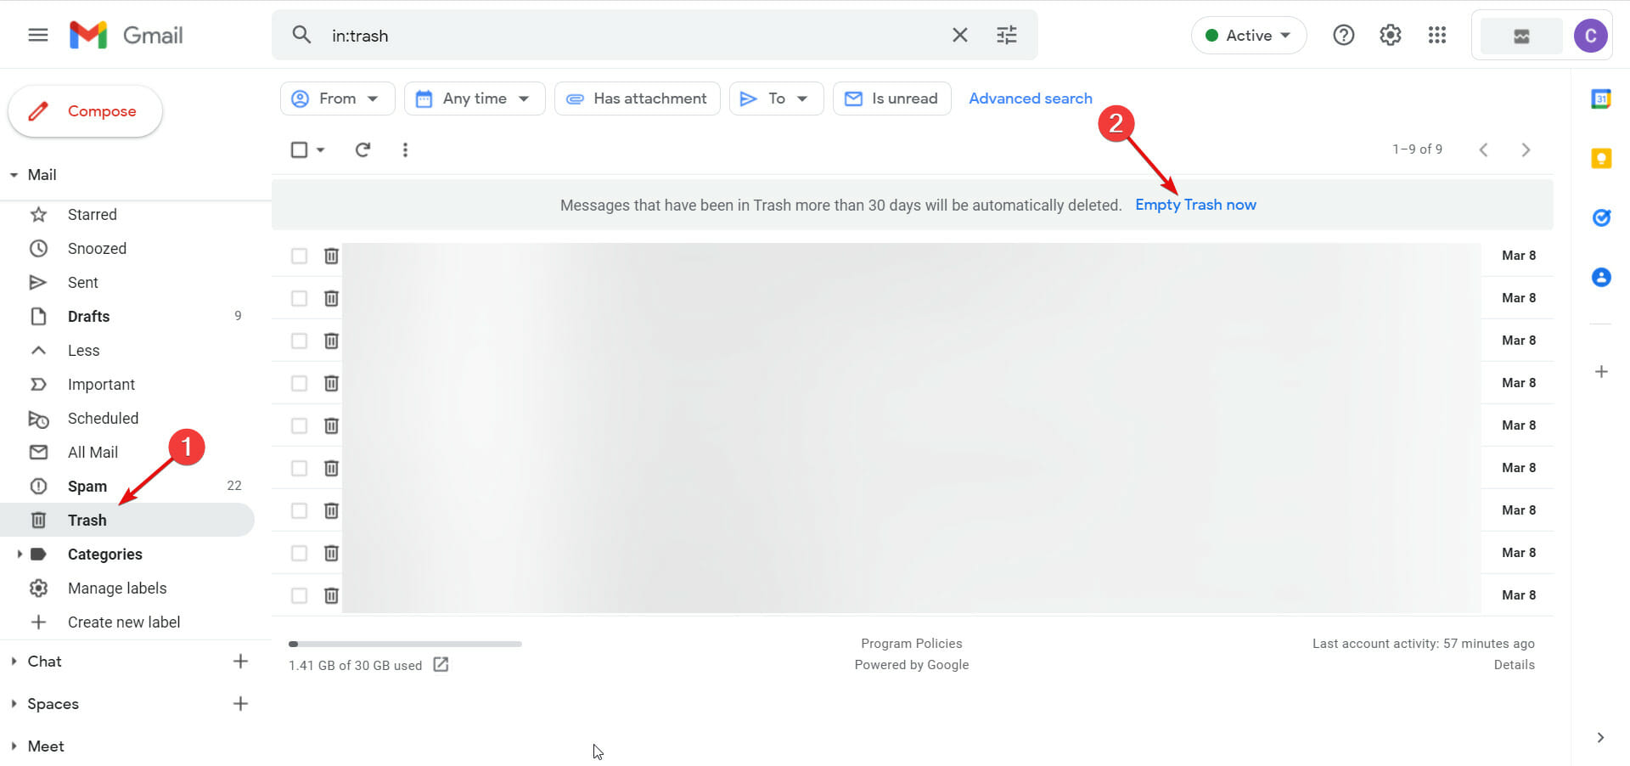Hide the side panel chevron
The height and width of the screenshot is (766, 1630).
coord(1600,737)
